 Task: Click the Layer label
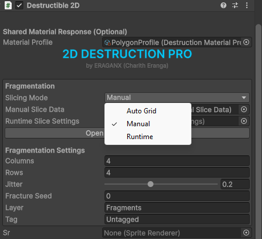[14, 207]
